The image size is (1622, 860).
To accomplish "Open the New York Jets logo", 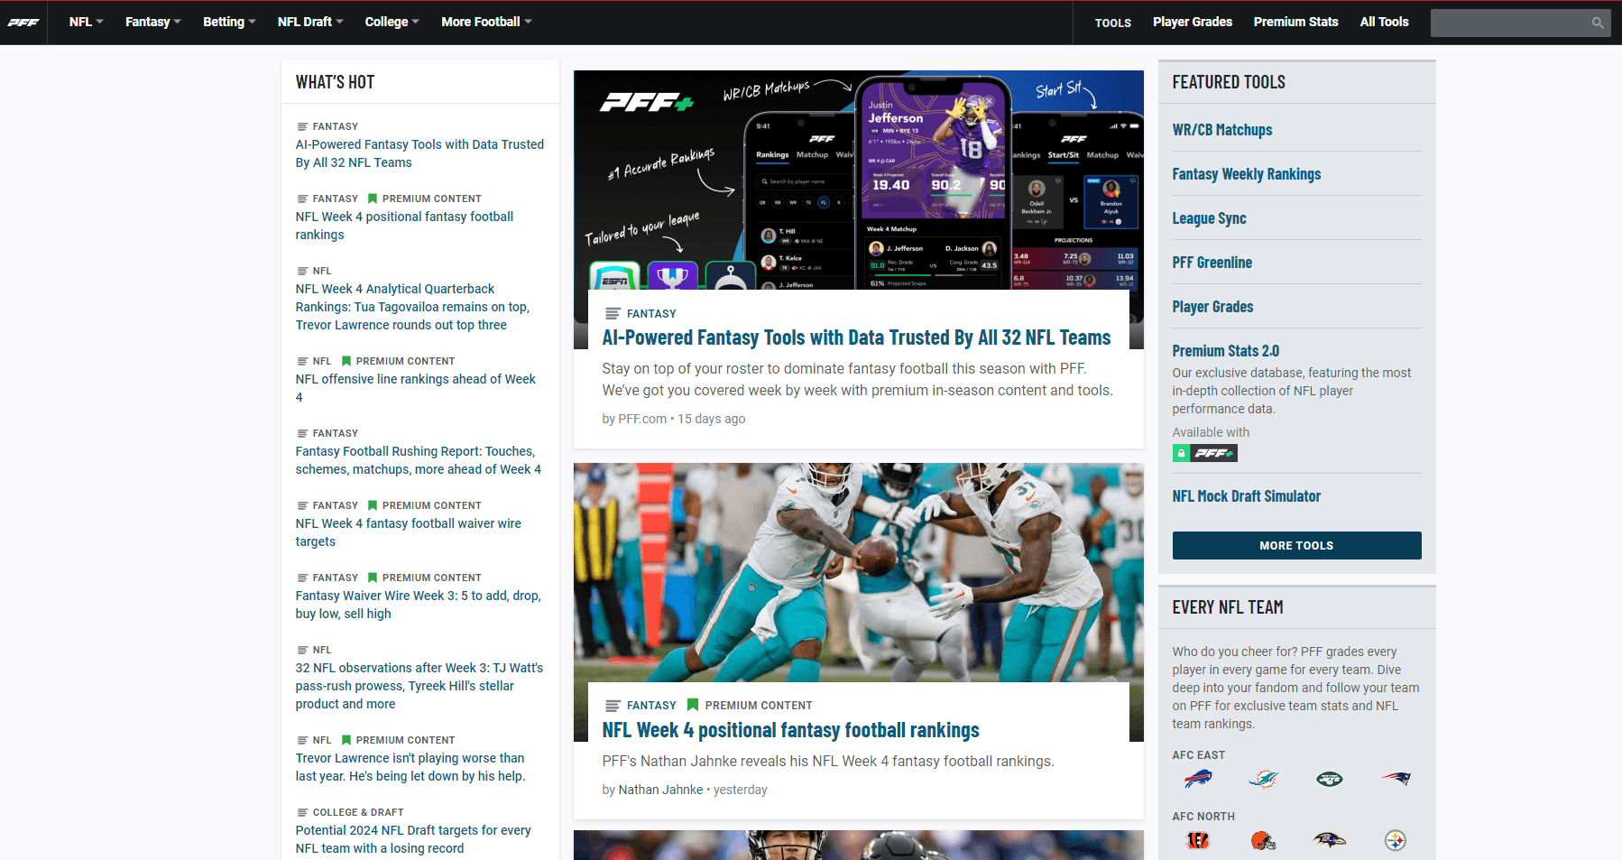I will [1330, 779].
